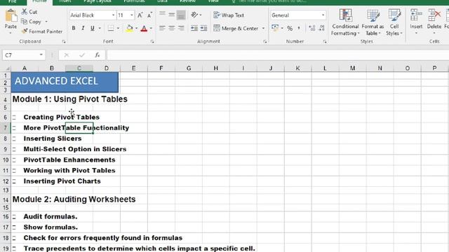
Task: Open the Alignment dialog launcher
Action: 265,42
